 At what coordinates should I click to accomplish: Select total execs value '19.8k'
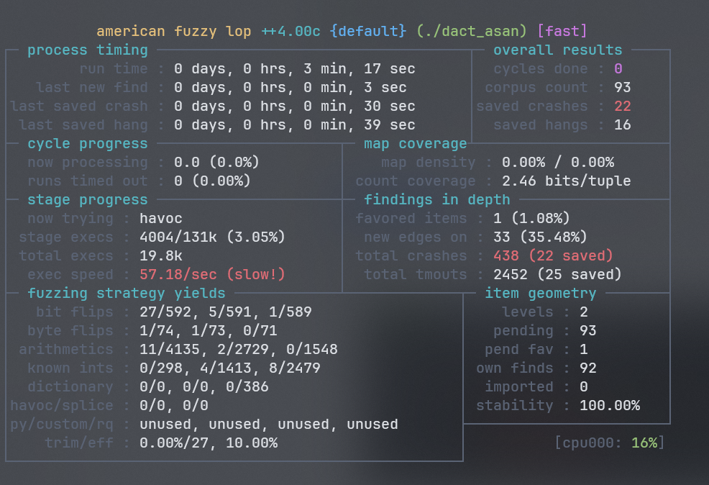click(161, 255)
